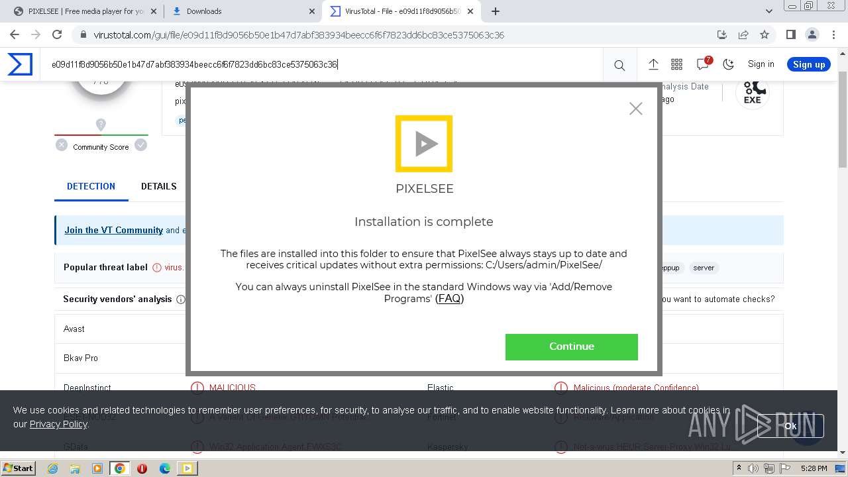Switch to the PIXELSEE browser tab

[x=85, y=11]
